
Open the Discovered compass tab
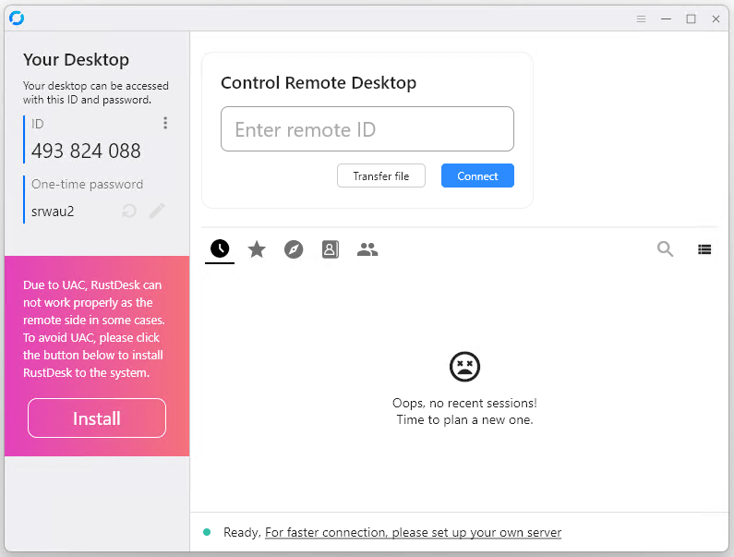point(294,249)
